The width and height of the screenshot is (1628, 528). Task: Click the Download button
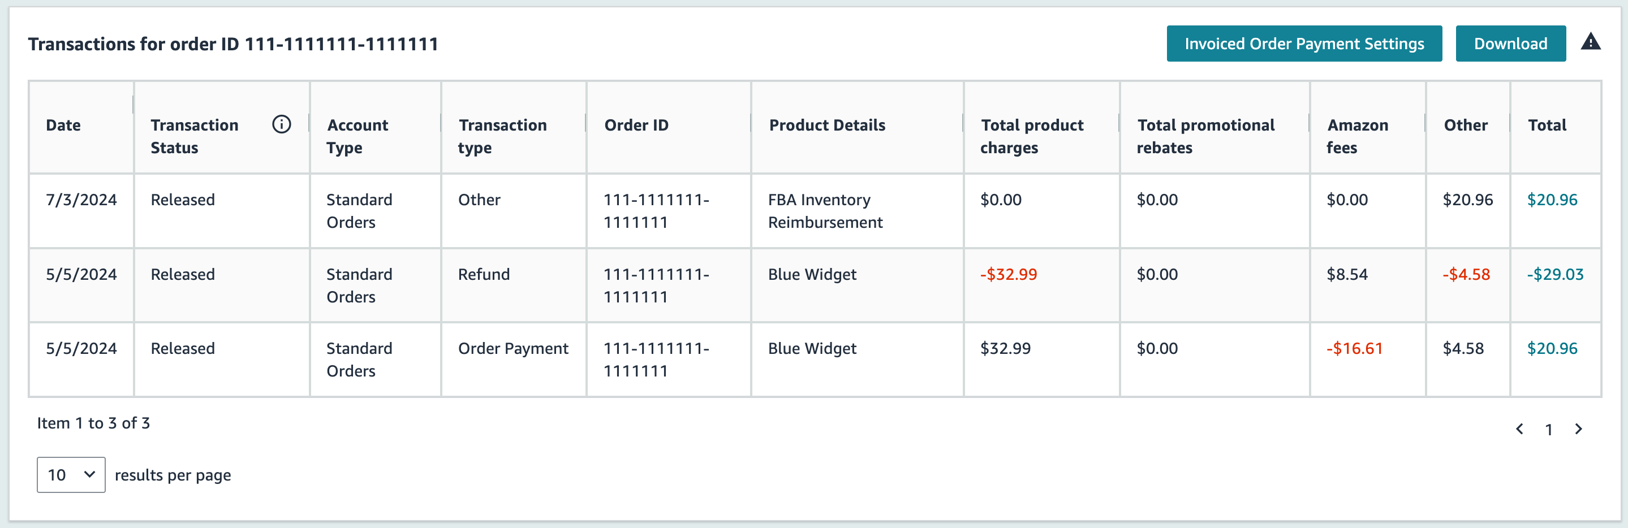[1510, 44]
